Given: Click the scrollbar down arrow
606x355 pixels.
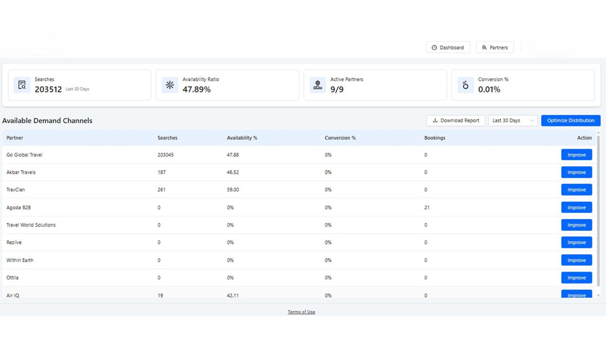Looking at the screenshot, I should pyautogui.click(x=598, y=295).
